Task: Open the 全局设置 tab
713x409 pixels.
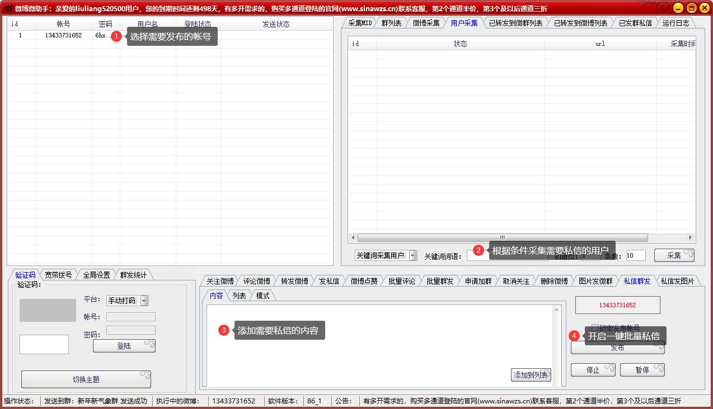Action: click(96, 275)
